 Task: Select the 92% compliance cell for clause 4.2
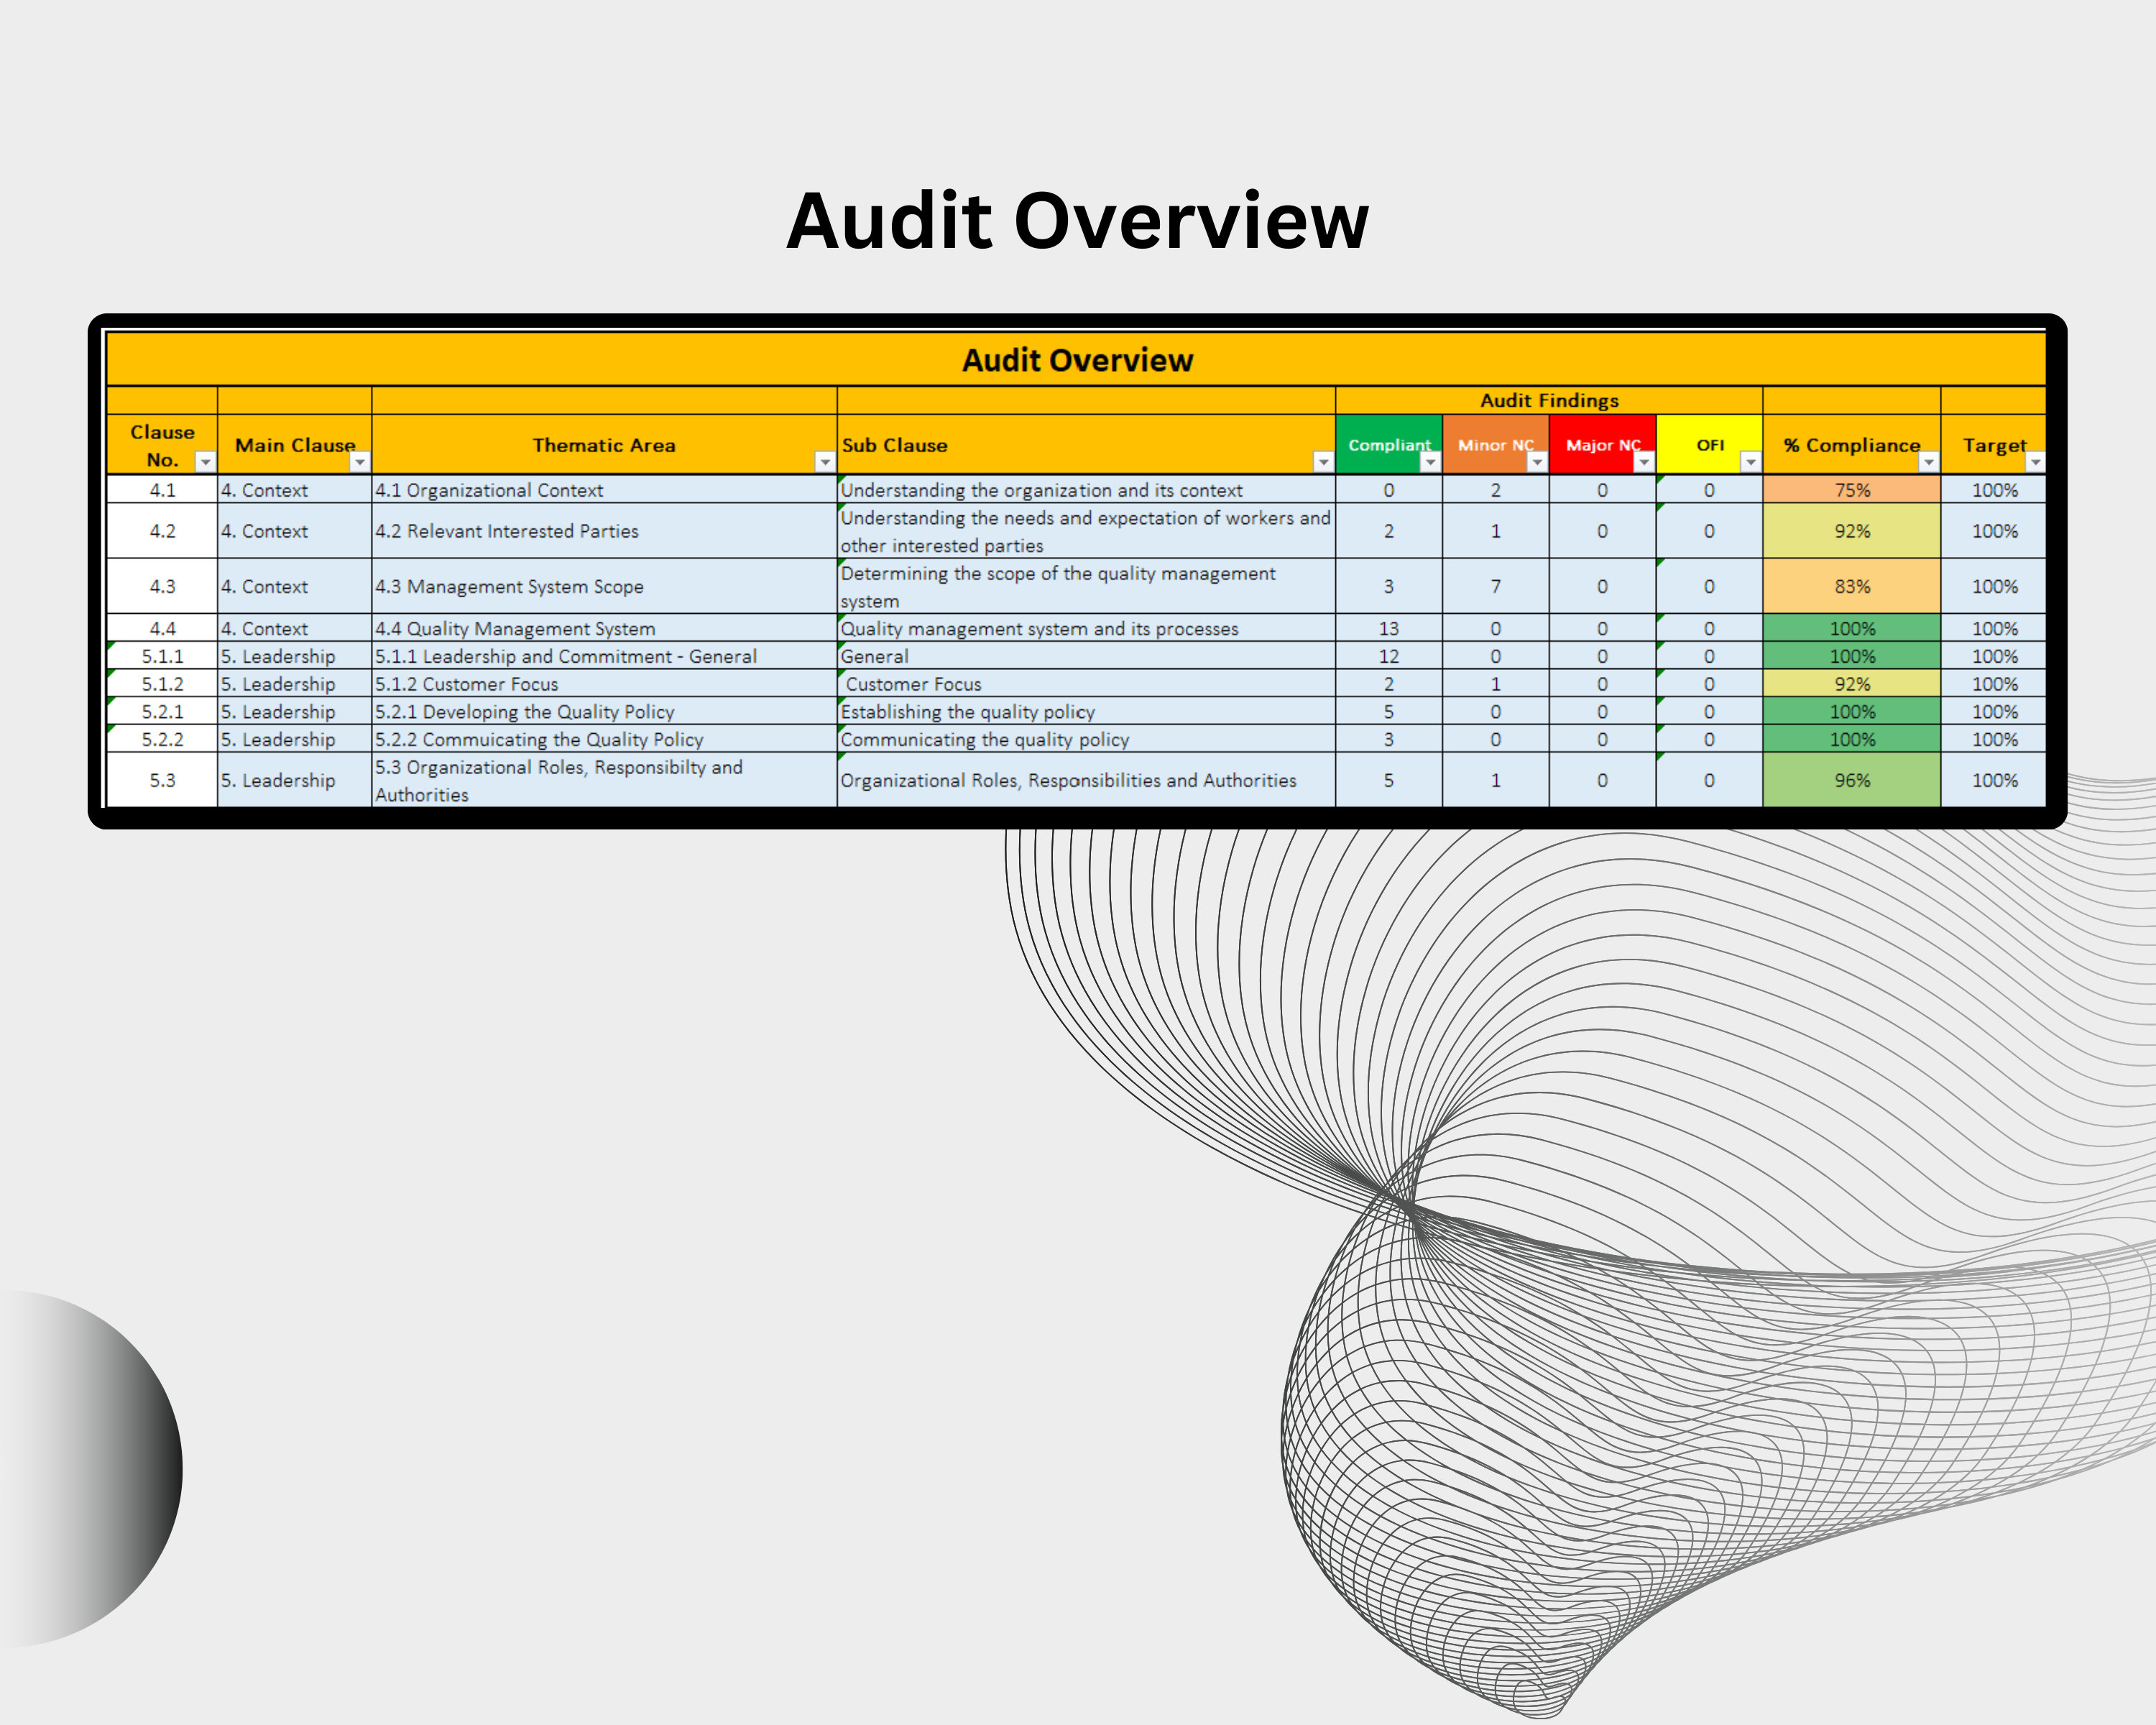[x=1854, y=531]
